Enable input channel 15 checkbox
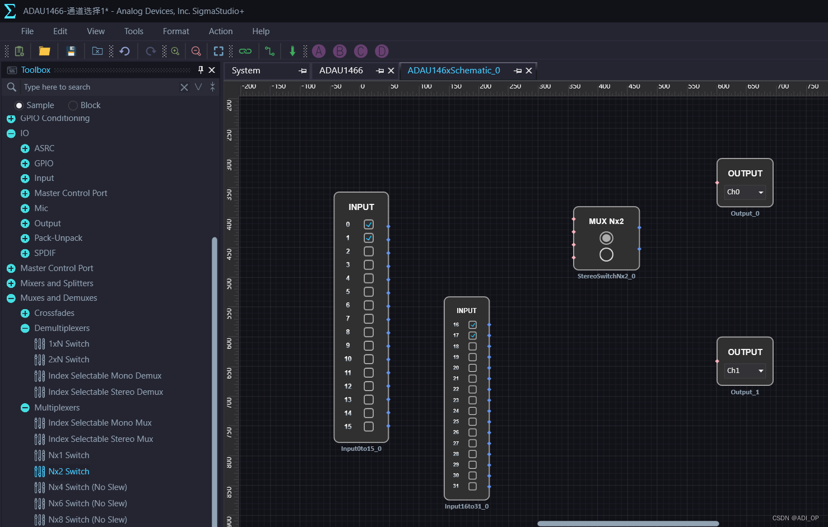828x527 pixels. 369,427
